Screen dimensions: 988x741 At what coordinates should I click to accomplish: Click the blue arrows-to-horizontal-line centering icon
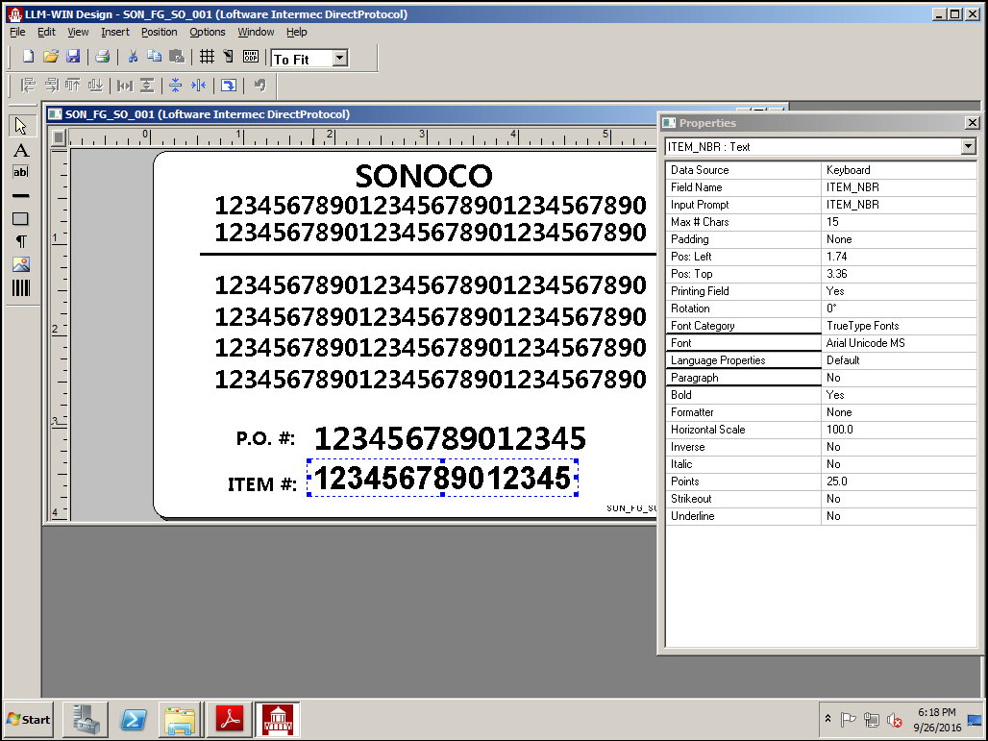pos(176,86)
